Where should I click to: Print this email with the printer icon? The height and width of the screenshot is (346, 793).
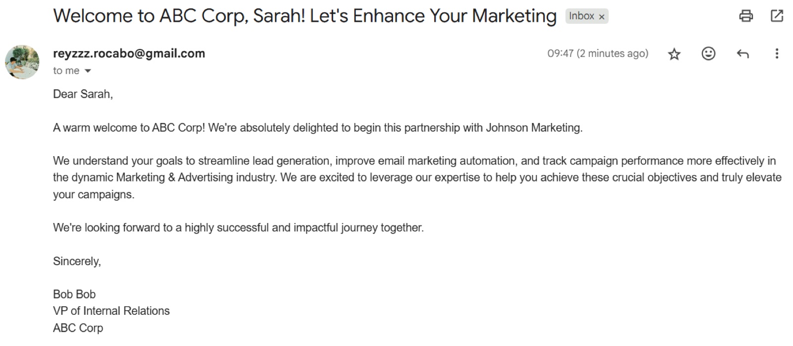745,16
